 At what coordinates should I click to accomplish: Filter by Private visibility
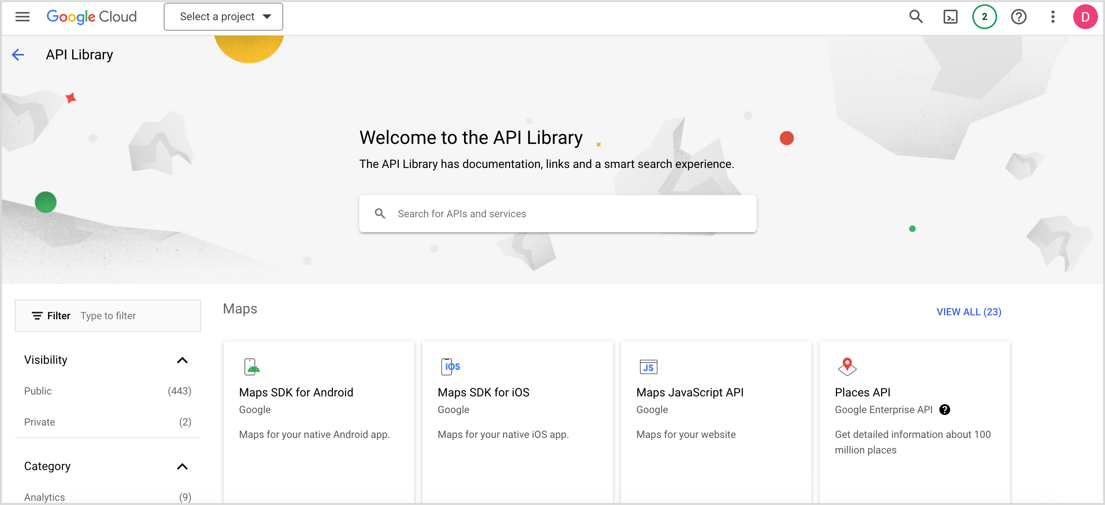40,422
